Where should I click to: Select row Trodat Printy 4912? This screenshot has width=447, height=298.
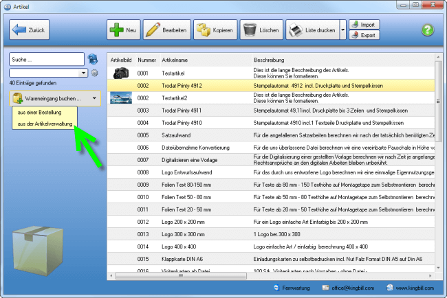[271, 86]
